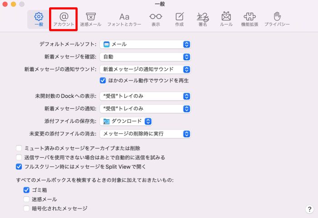
Task: Open the アカウント (Accounts) preferences pane
Action: [x=64, y=19]
